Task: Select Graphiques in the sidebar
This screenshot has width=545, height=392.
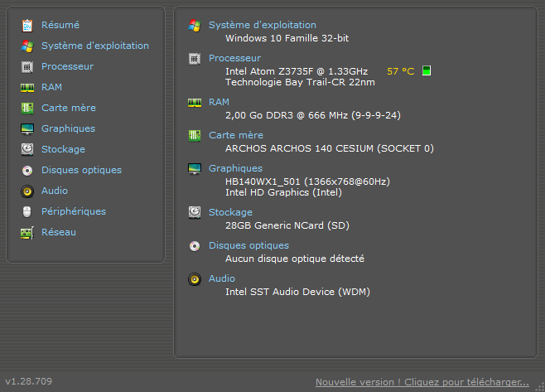Action: 68,128
